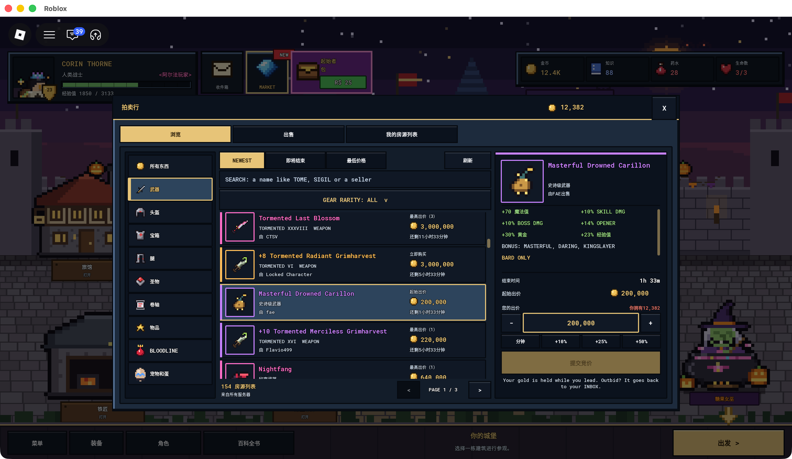Select the 头盔 helmet category
Viewport: 792px width, 459px height.
[170, 212]
